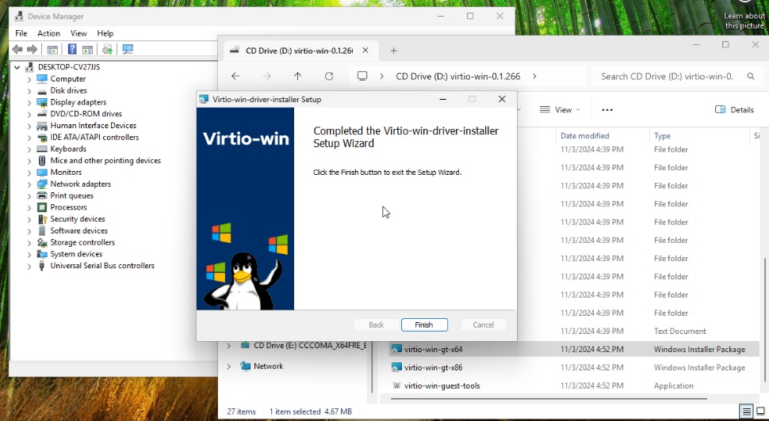Open the virtio-win-guest-tools application file

442,386
